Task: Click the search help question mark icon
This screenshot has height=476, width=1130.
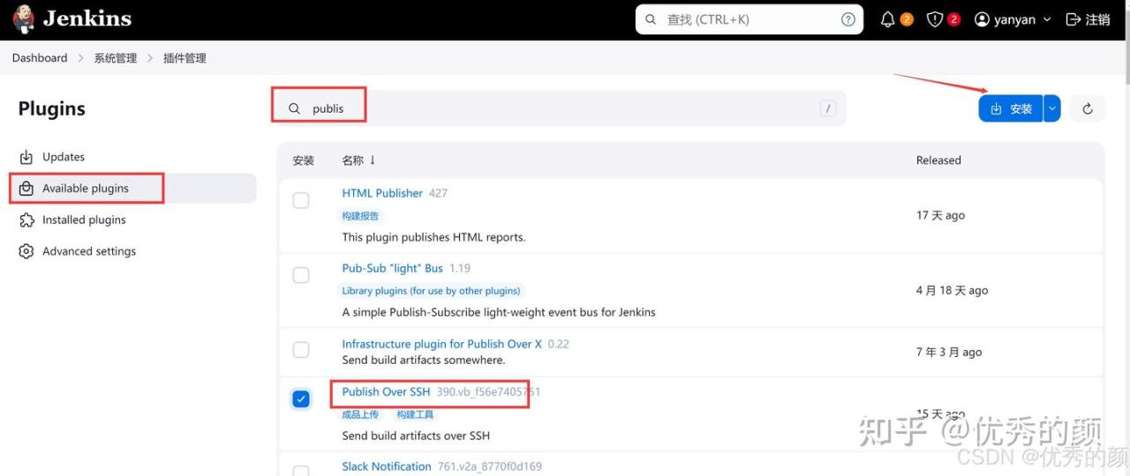Action: click(x=847, y=19)
